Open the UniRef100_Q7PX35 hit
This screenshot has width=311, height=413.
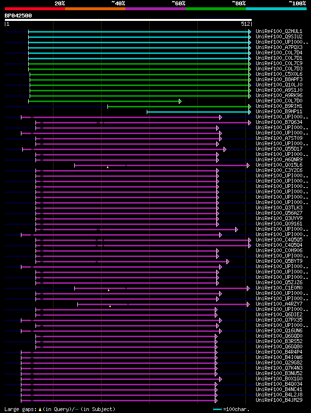[279, 320]
